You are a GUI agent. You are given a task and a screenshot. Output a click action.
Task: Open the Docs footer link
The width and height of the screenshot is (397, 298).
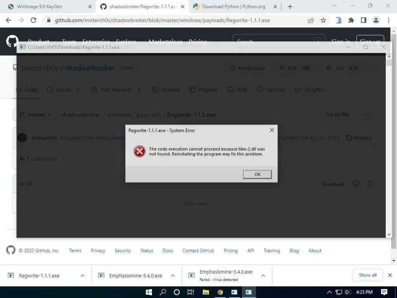click(x=167, y=251)
